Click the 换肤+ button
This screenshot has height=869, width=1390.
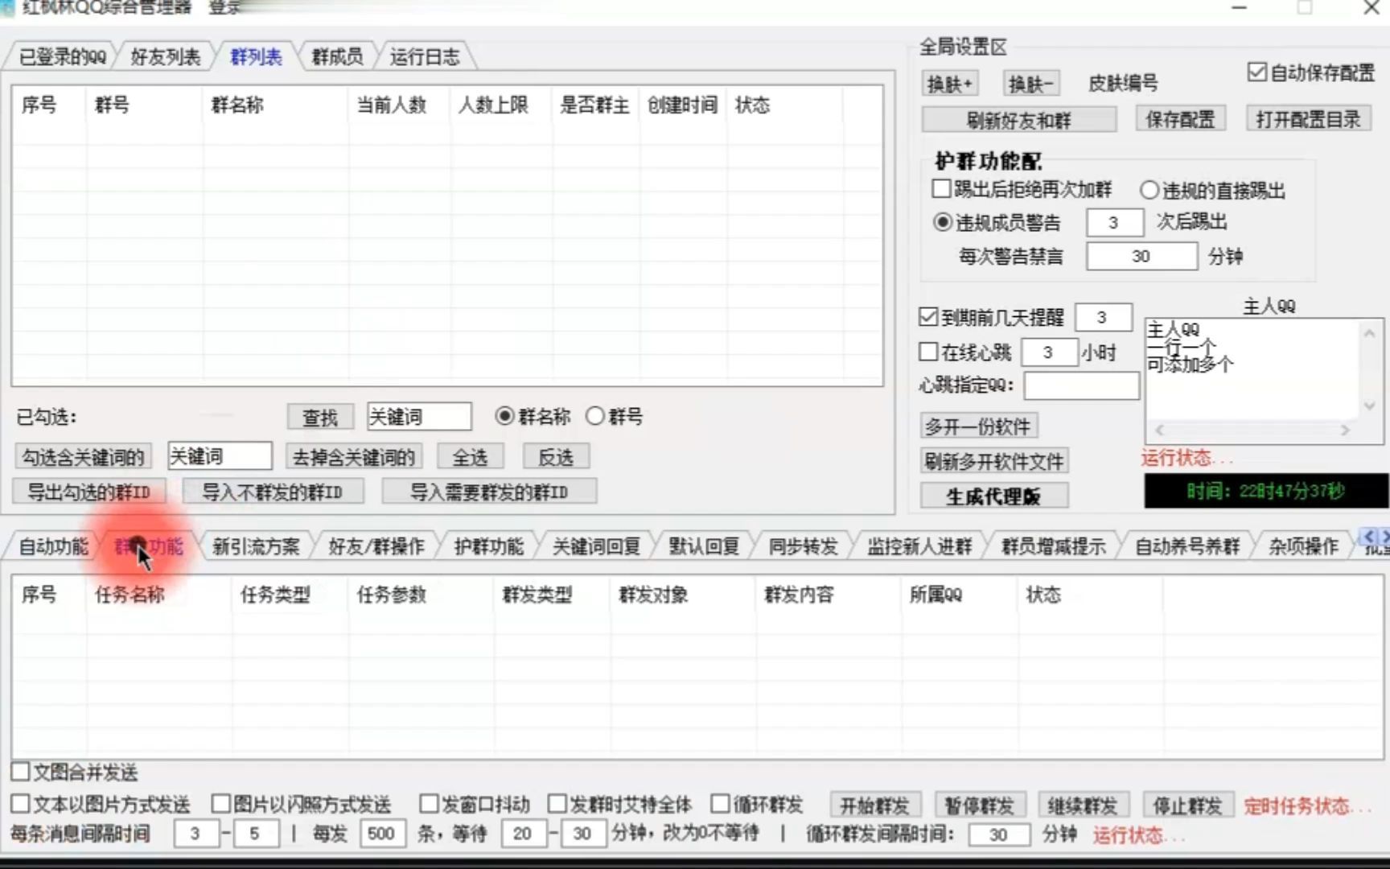coord(949,84)
